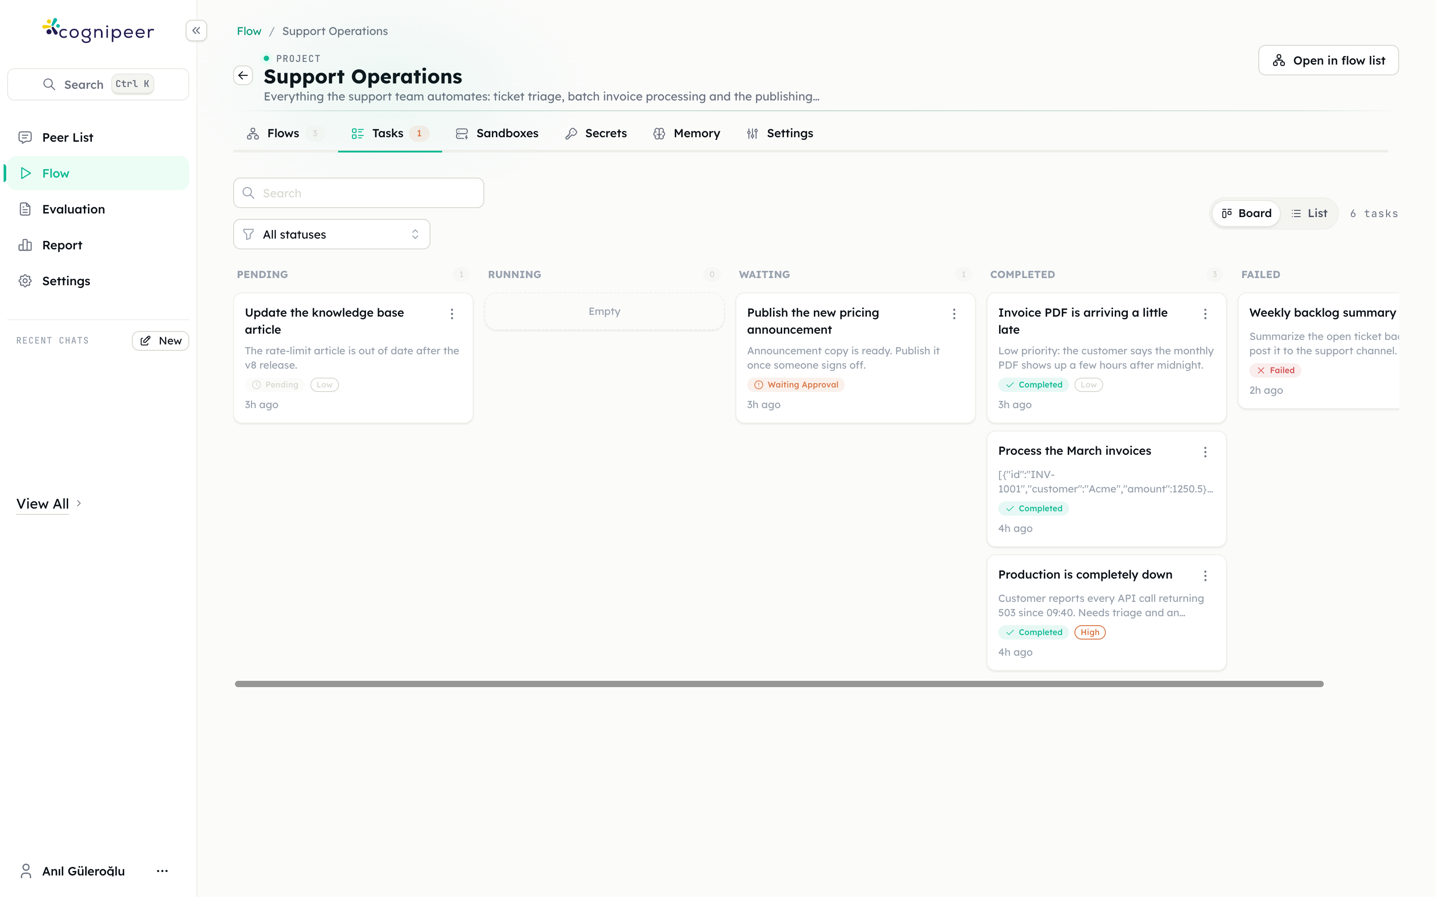
Task: Collapse the sidebar with double-chevron icon
Action: [196, 31]
